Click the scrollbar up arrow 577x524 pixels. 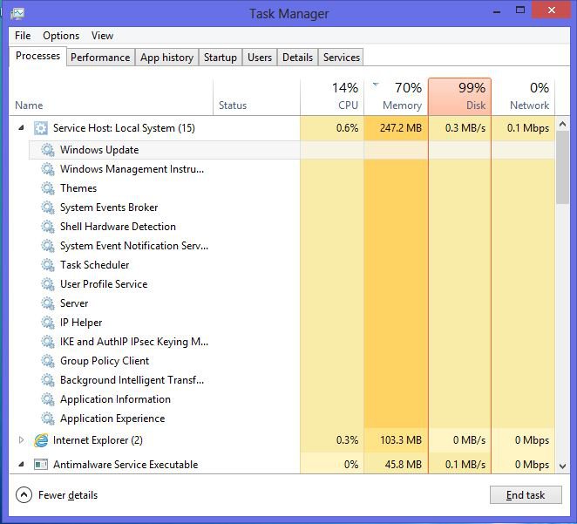pos(563,124)
